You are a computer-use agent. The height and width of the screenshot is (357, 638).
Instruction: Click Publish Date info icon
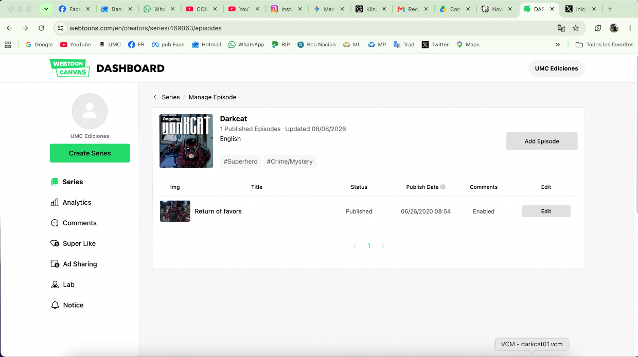pyautogui.click(x=442, y=187)
